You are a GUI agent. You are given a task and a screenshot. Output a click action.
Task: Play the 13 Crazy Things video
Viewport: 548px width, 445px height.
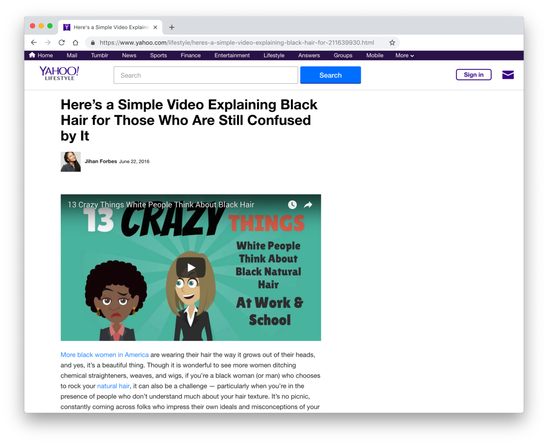click(x=191, y=268)
